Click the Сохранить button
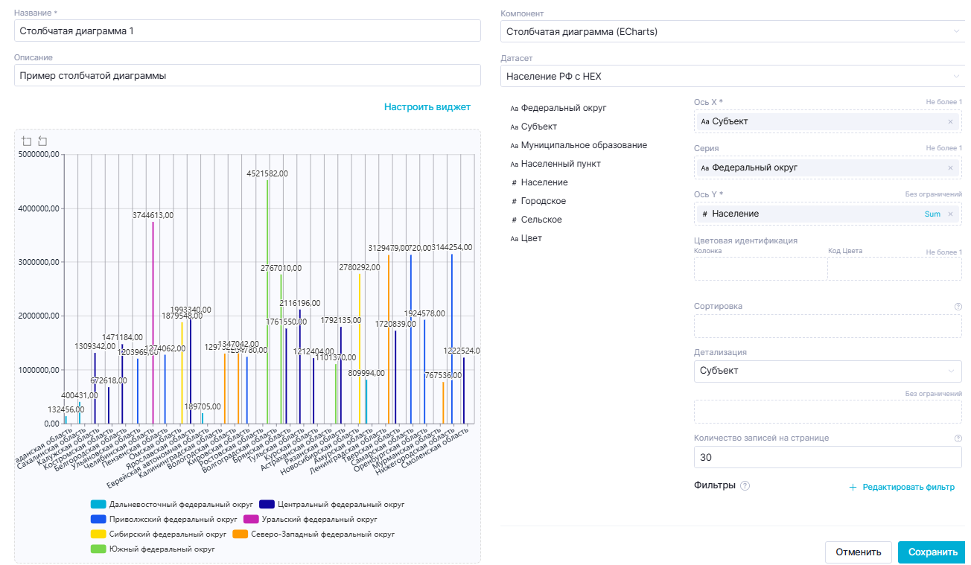 pyautogui.click(x=932, y=552)
